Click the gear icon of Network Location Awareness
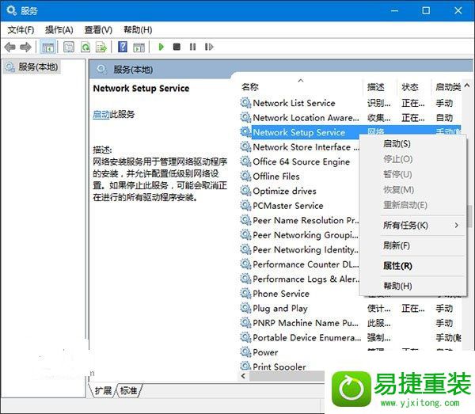This screenshot has height=414, width=475. [245, 117]
